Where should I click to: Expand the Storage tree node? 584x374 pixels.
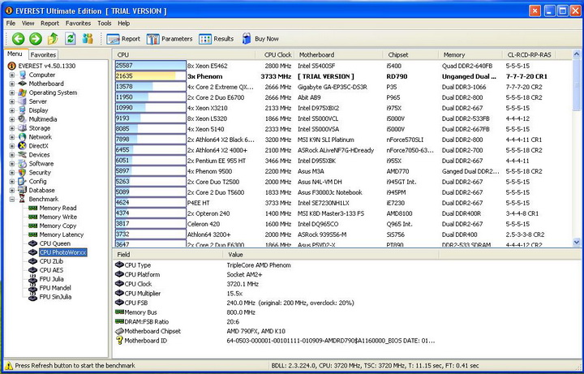click(x=12, y=128)
